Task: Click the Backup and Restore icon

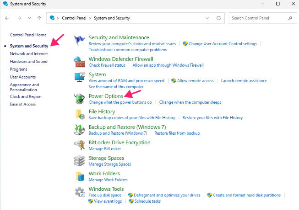Action: pos(79,130)
